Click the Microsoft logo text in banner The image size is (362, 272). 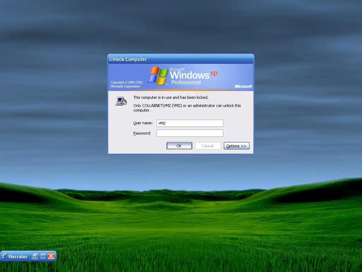tap(243, 86)
